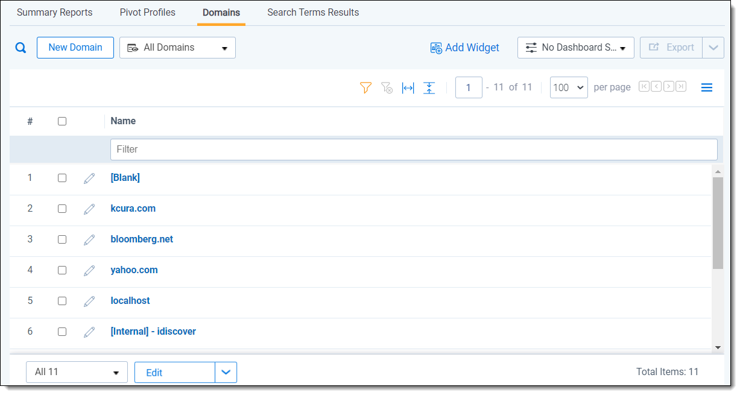
Task: Change the 100 per page dropdown
Action: click(x=569, y=87)
